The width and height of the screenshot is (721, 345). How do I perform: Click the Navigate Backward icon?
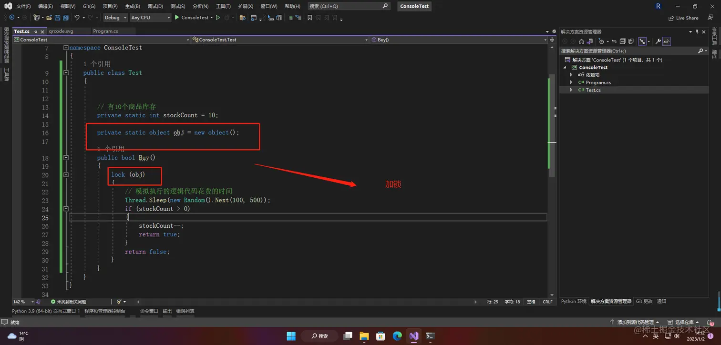click(x=12, y=18)
